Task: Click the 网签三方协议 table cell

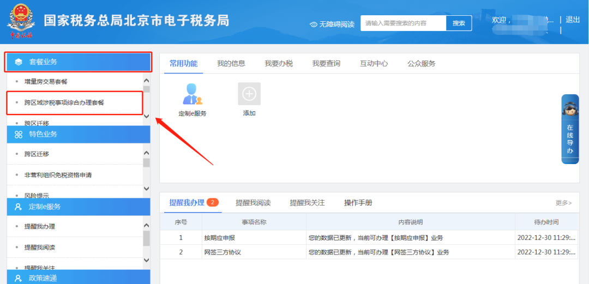Action: [254, 252]
